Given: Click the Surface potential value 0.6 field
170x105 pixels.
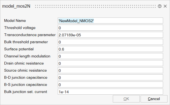Looking at the screenshot, I should (x=110, y=49).
